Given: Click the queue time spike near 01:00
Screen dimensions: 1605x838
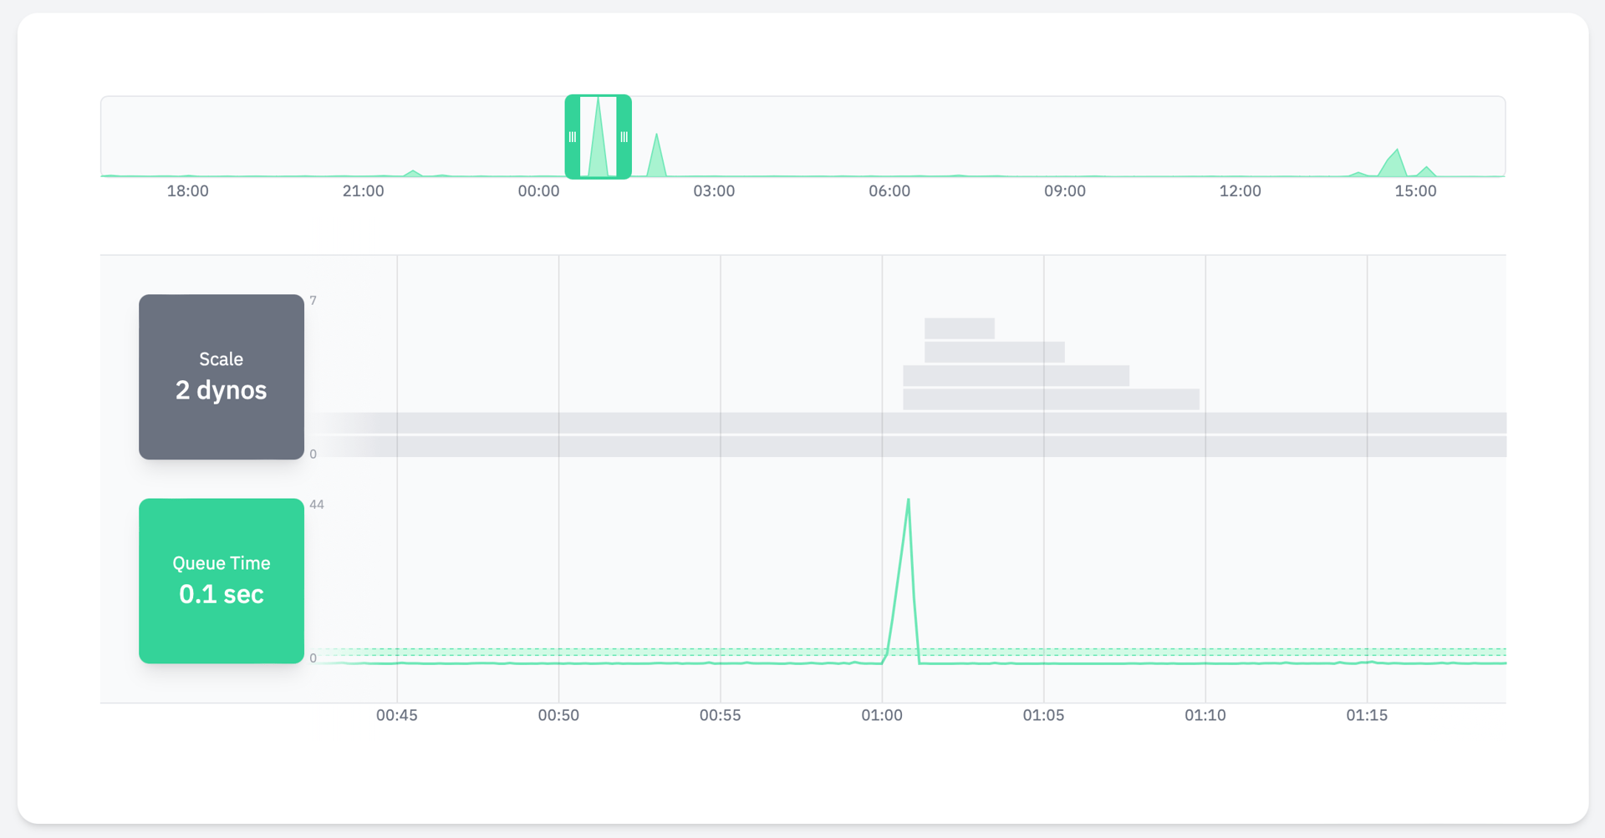Looking at the screenshot, I should (x=908, y=543).
